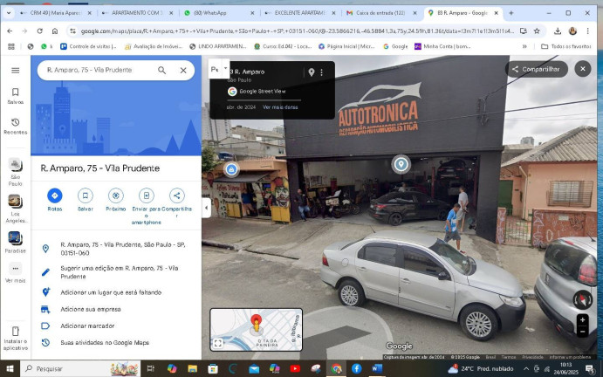The width and height of the screenshot is (603, 377).
Task: Open the Controle de visitas bookmark
Action: (88, 46)
